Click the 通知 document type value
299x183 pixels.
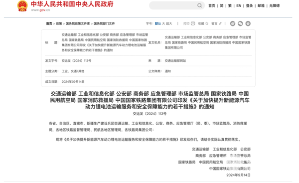click(168, 71)
